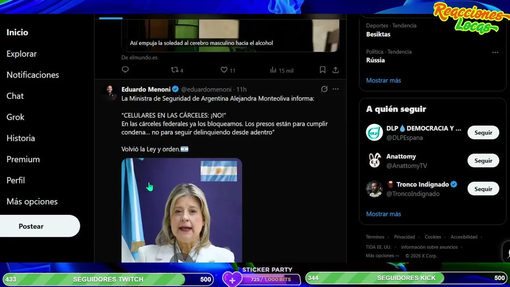Follow the 'De elmundo.es' source link
The width and height of the screenshot is (510, 287).
pos(139,57)
